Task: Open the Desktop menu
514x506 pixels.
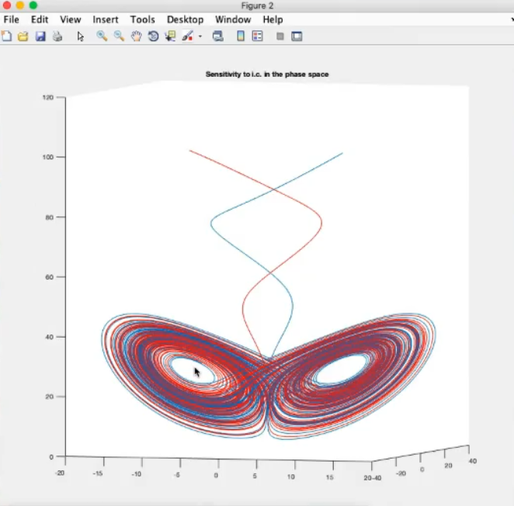Action: click(x=185, y=19)
